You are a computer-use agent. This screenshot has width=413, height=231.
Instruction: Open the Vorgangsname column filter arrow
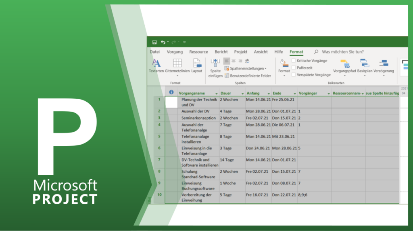217,94
